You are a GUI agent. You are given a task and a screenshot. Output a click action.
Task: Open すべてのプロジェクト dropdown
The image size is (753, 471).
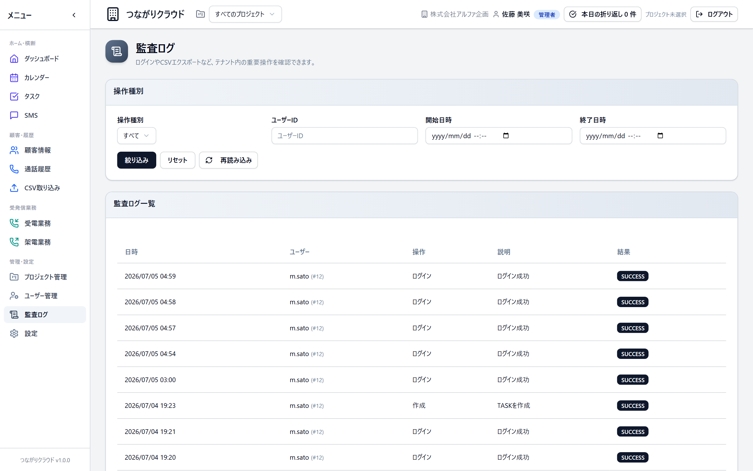(x=245, y=14)
